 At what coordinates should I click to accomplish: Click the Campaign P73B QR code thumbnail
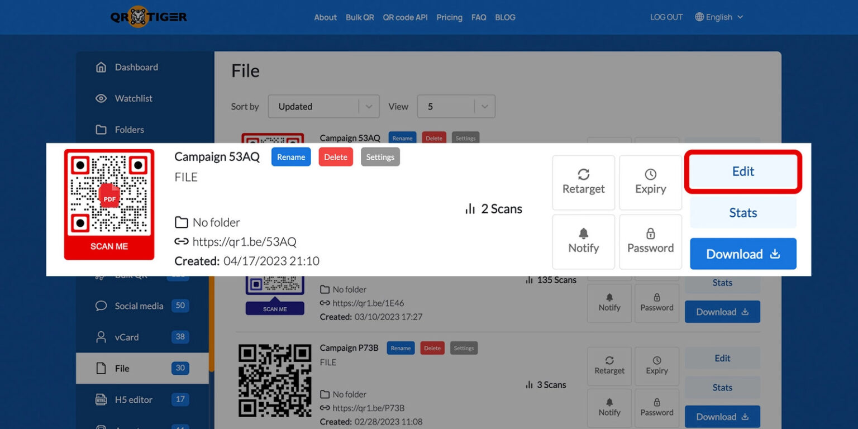(275, 382)
